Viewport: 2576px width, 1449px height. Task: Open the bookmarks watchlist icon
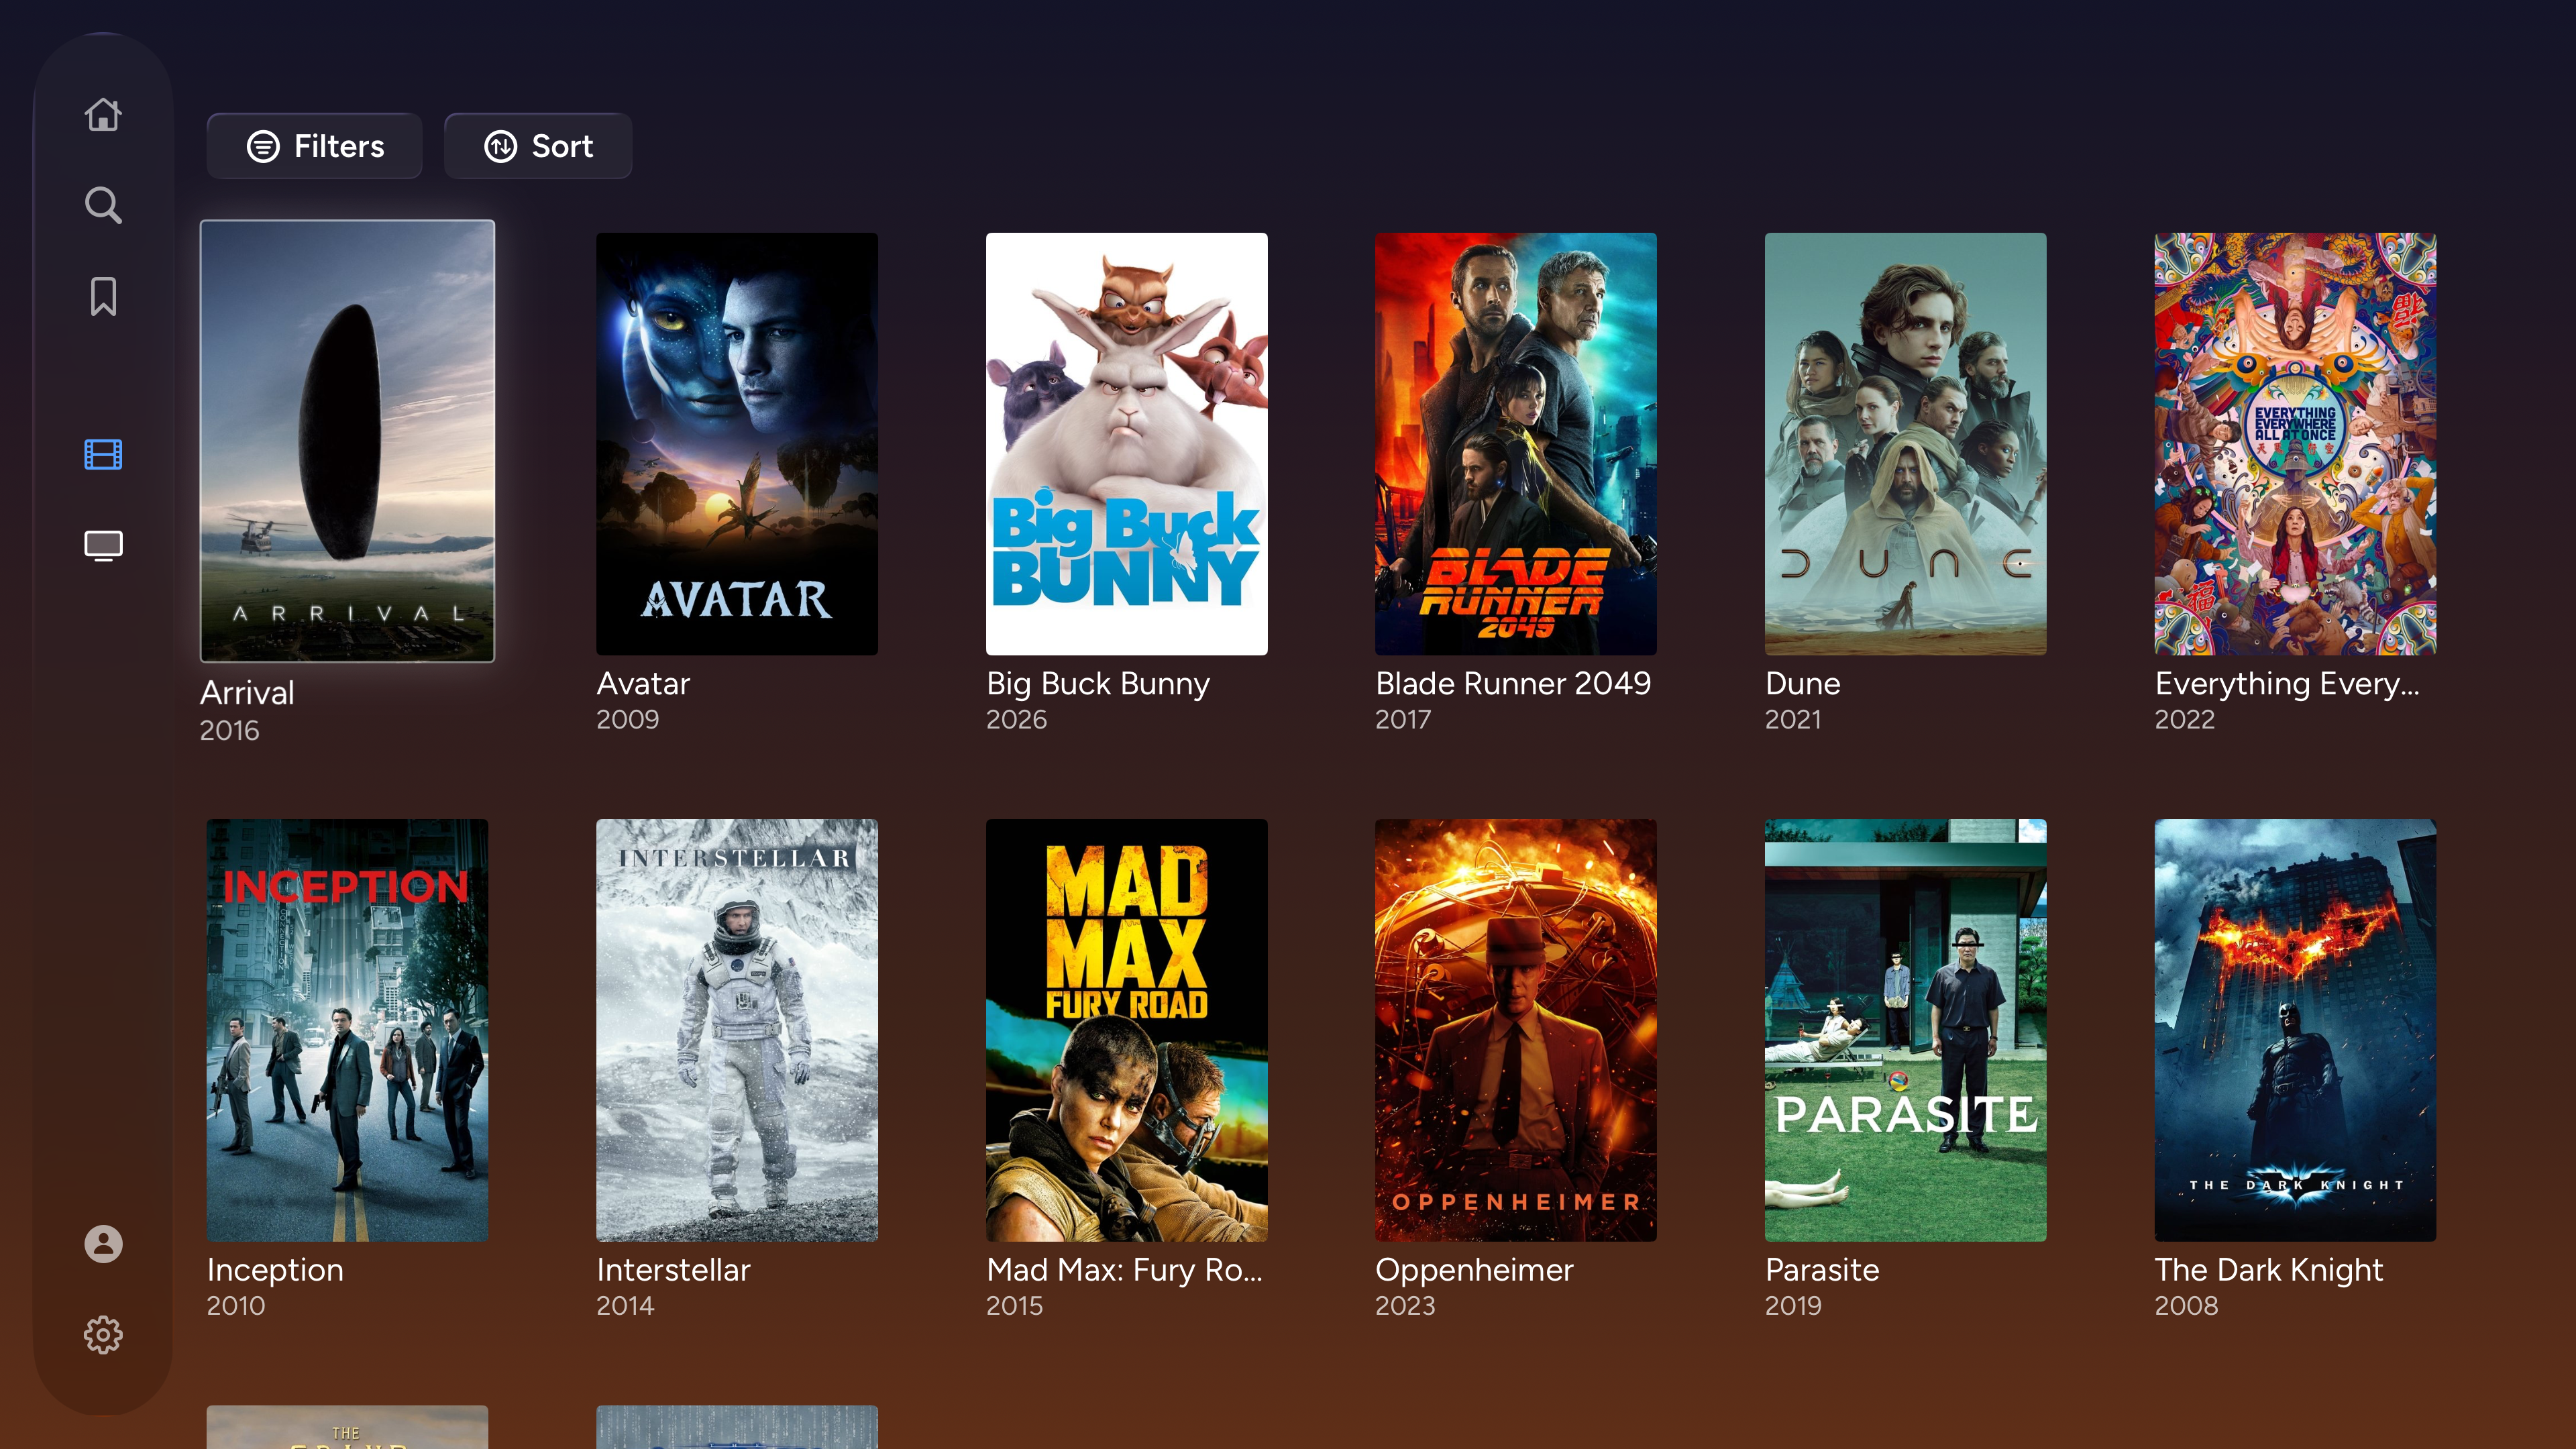[103, 296]
